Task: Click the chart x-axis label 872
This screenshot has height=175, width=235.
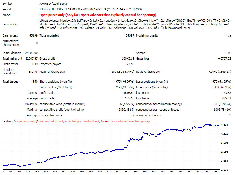Action: [198, 172]
